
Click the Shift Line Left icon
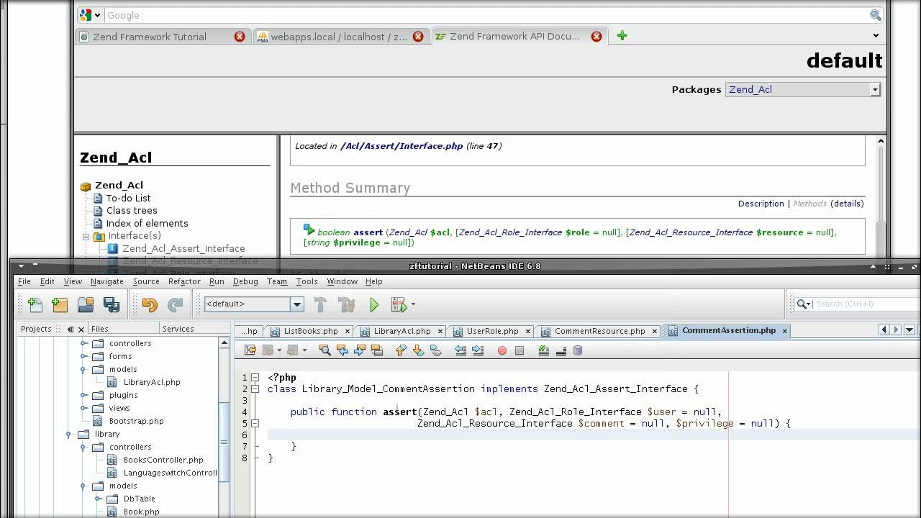[460, 350]
